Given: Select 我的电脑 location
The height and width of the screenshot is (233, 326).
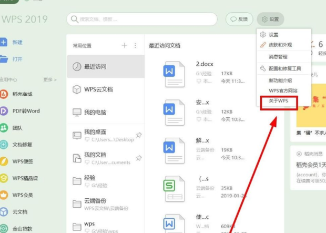Looking at the screenshot, I should tap(106, 113).
